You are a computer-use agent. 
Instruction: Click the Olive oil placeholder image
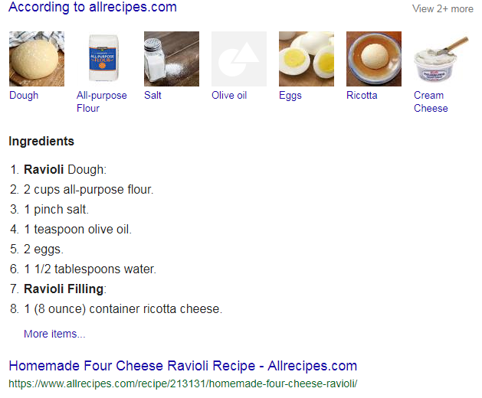(239, 59)
